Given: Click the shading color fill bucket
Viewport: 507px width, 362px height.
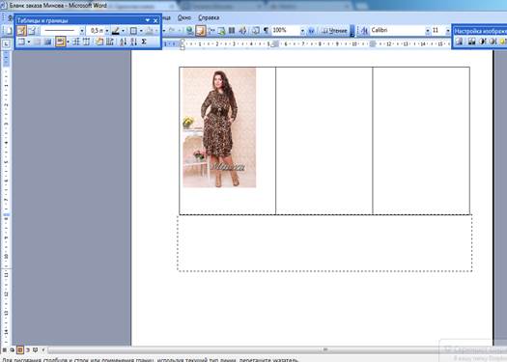Looking at the screenshot, I should pos(150,31).
